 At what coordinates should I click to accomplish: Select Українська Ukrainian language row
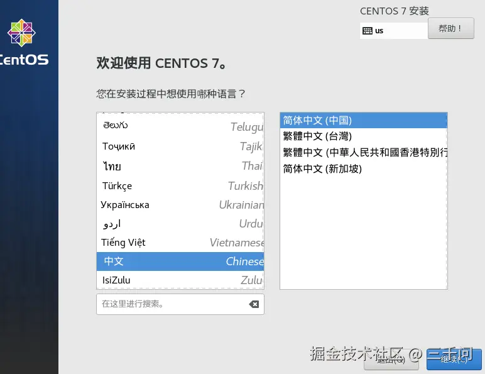[180, 205]
